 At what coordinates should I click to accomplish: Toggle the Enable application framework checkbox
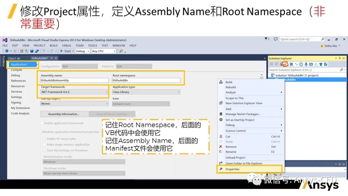point(42,123)
